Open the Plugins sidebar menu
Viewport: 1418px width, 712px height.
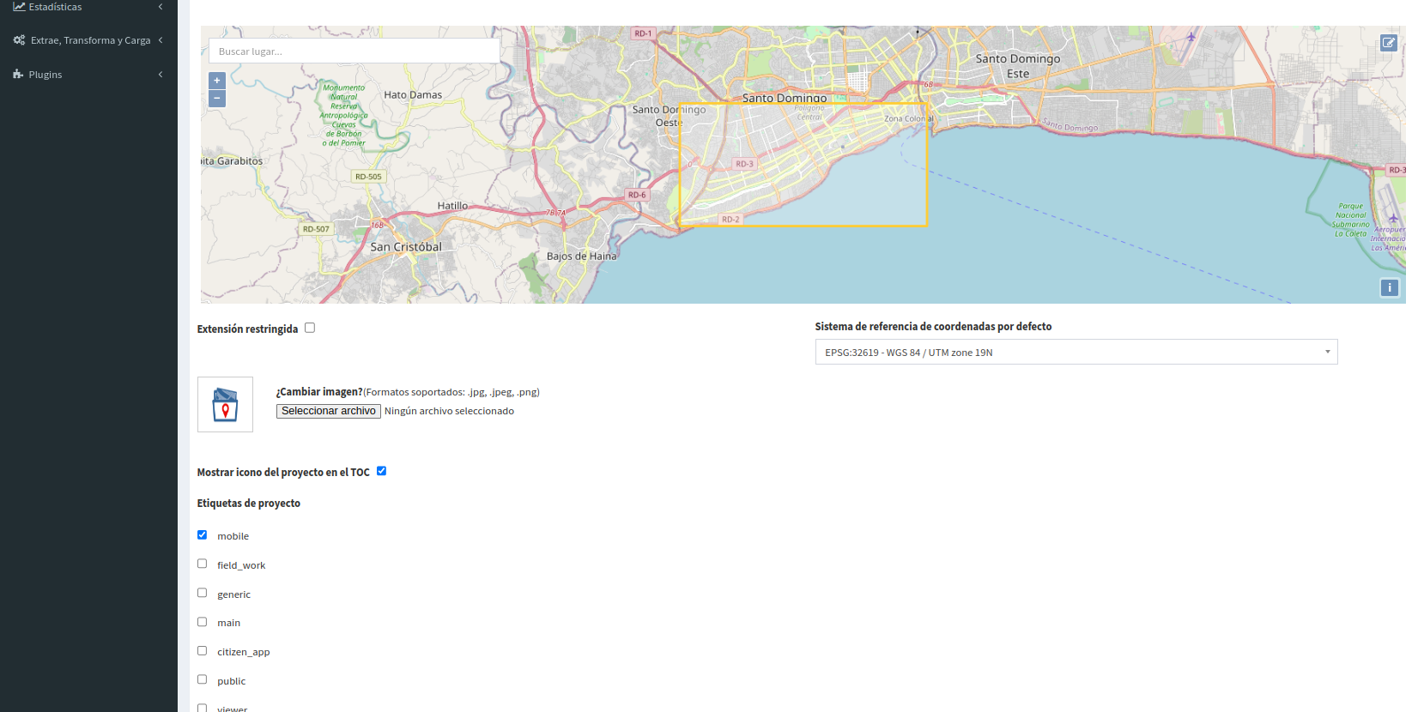pyautogui.click(x=88, y=75)
